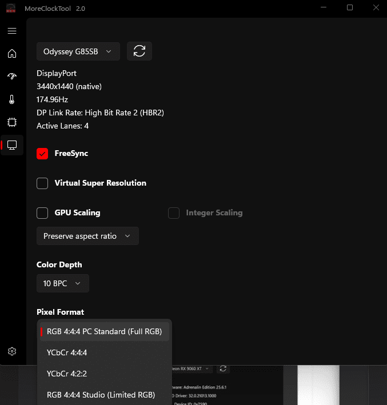Open the 10 BPC color depth dropdown
This screenshot has height=405, width=387.
[63, 283]
